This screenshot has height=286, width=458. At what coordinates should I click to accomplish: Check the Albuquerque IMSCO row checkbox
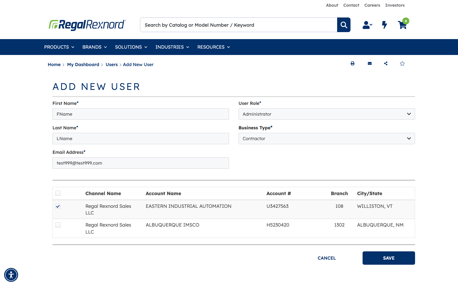coord(58,225)
